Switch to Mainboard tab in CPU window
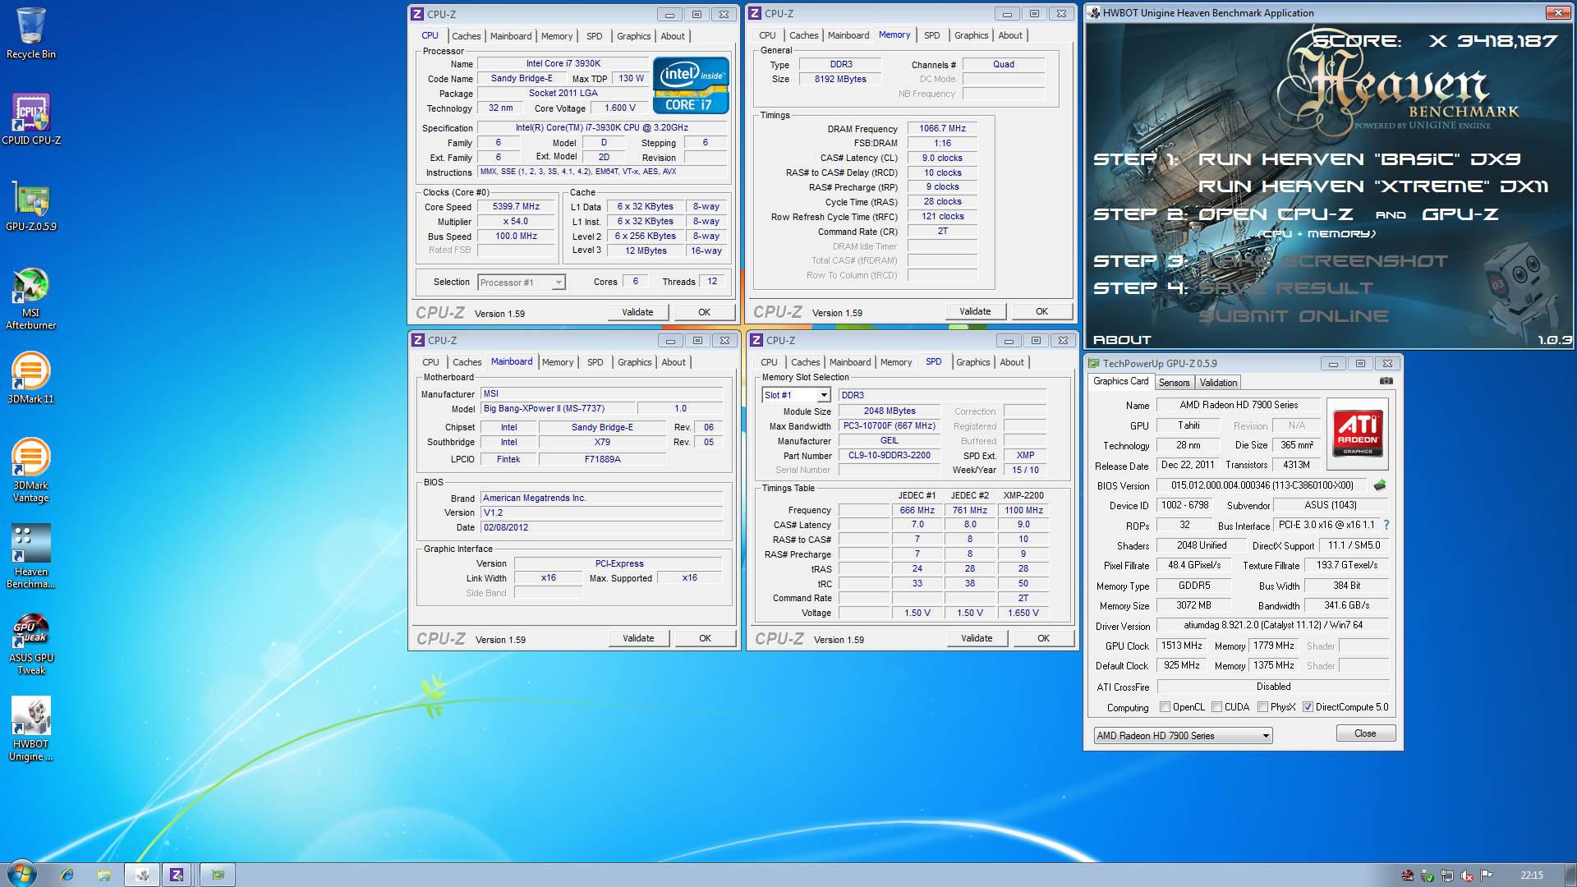Image resolution: width=1577 pixels, height=887 pixels. (511, 36)
